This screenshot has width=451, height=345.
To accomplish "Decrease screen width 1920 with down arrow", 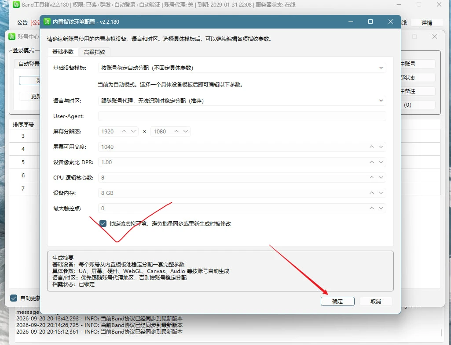I will [x=133, y=131].
